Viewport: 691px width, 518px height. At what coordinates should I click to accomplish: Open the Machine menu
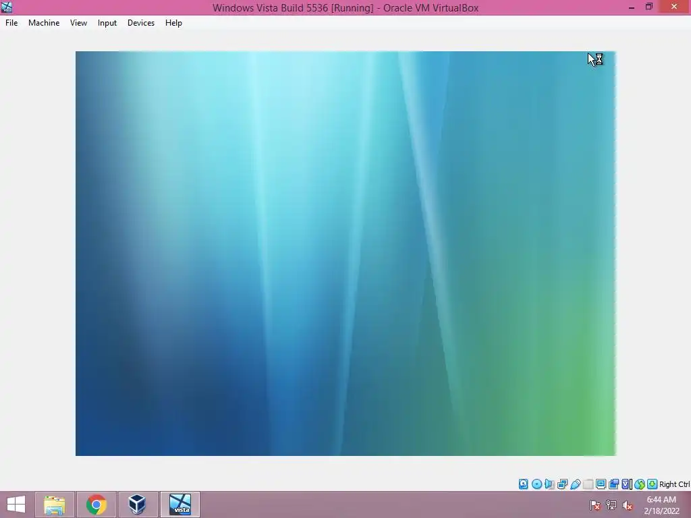[44, 23]
